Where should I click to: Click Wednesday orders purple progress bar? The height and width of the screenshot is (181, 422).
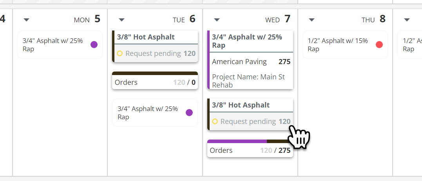[x=237, y=141]
